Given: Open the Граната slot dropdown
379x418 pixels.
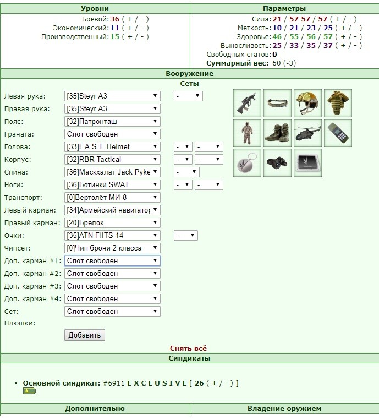Looking at the screenshot, I should point(112,134).
